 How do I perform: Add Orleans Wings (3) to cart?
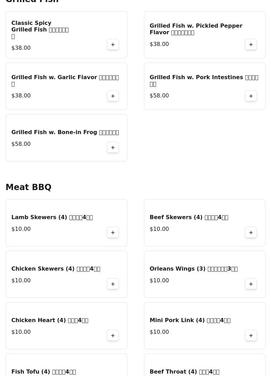coord(251,284)
